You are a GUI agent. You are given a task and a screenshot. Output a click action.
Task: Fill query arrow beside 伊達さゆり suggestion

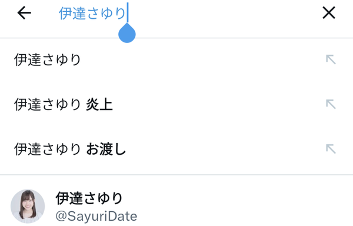331,59
